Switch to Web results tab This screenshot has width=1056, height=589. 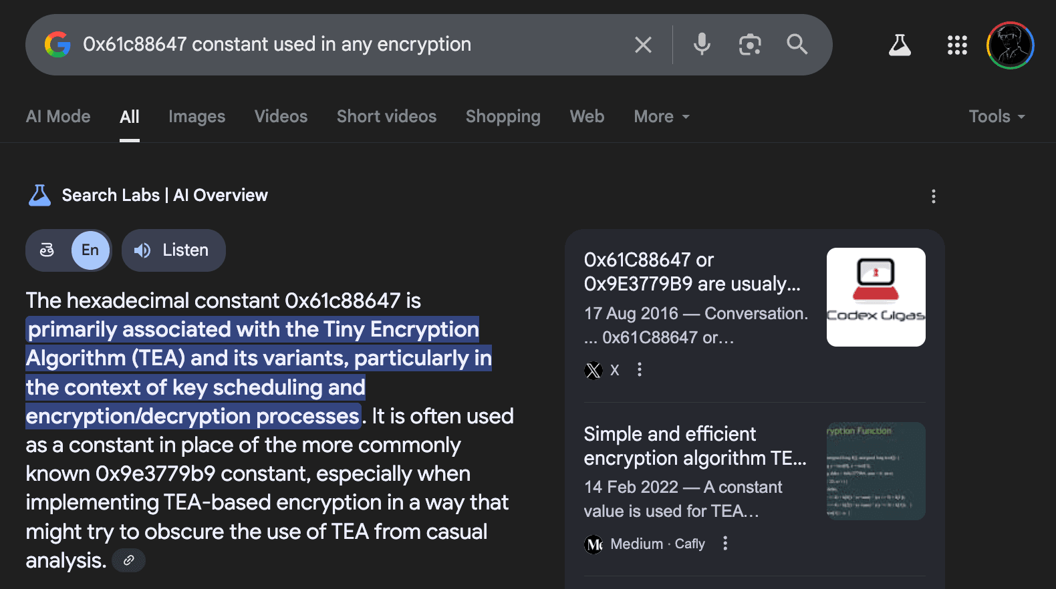point(587,116)
